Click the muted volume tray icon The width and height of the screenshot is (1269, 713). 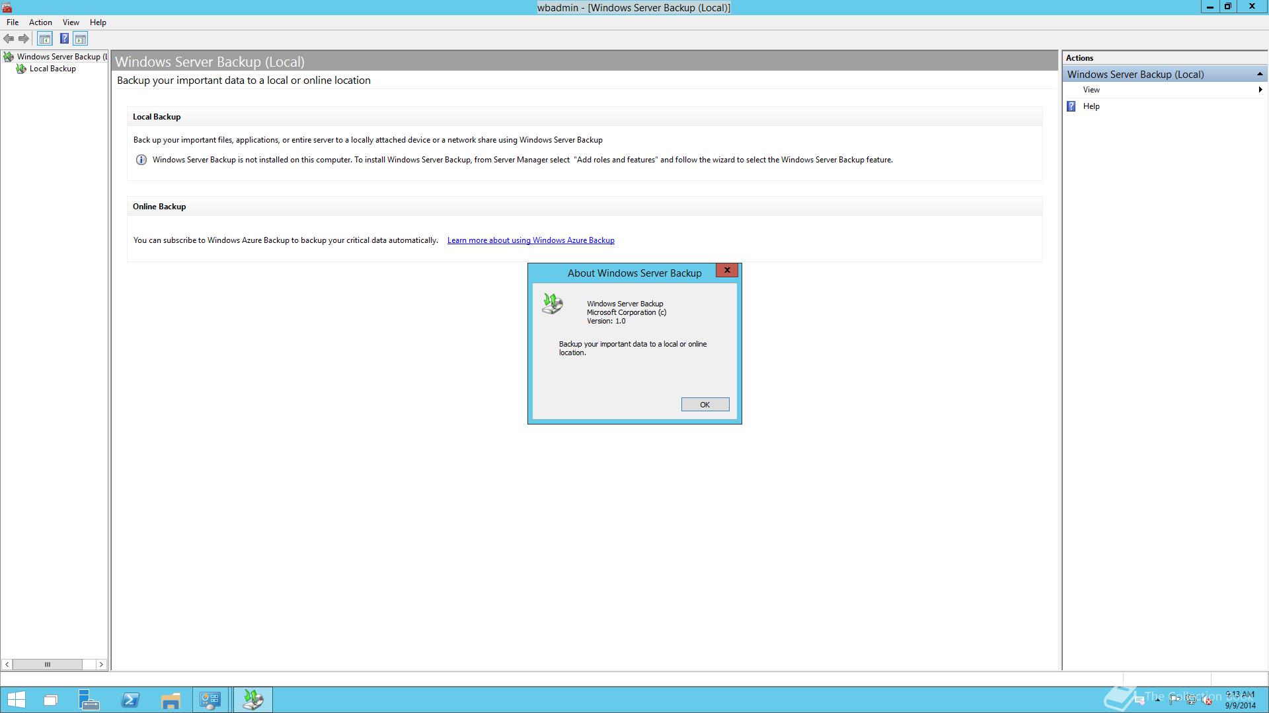(1208, 700)
